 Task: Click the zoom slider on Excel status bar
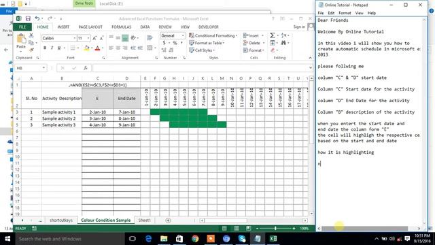point(275,229)
